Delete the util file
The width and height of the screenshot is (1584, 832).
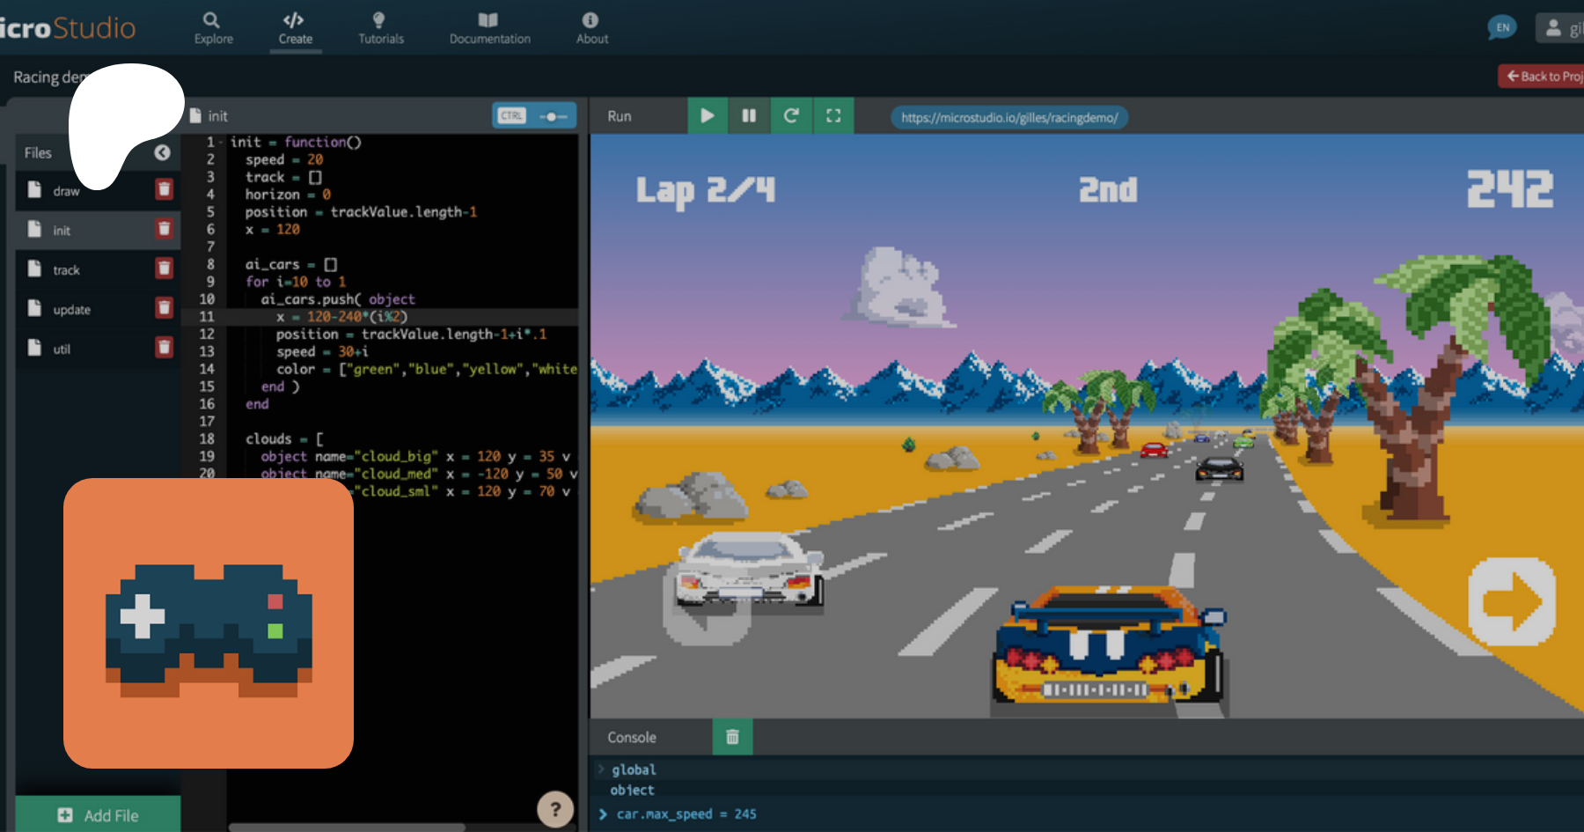(164, 348)
